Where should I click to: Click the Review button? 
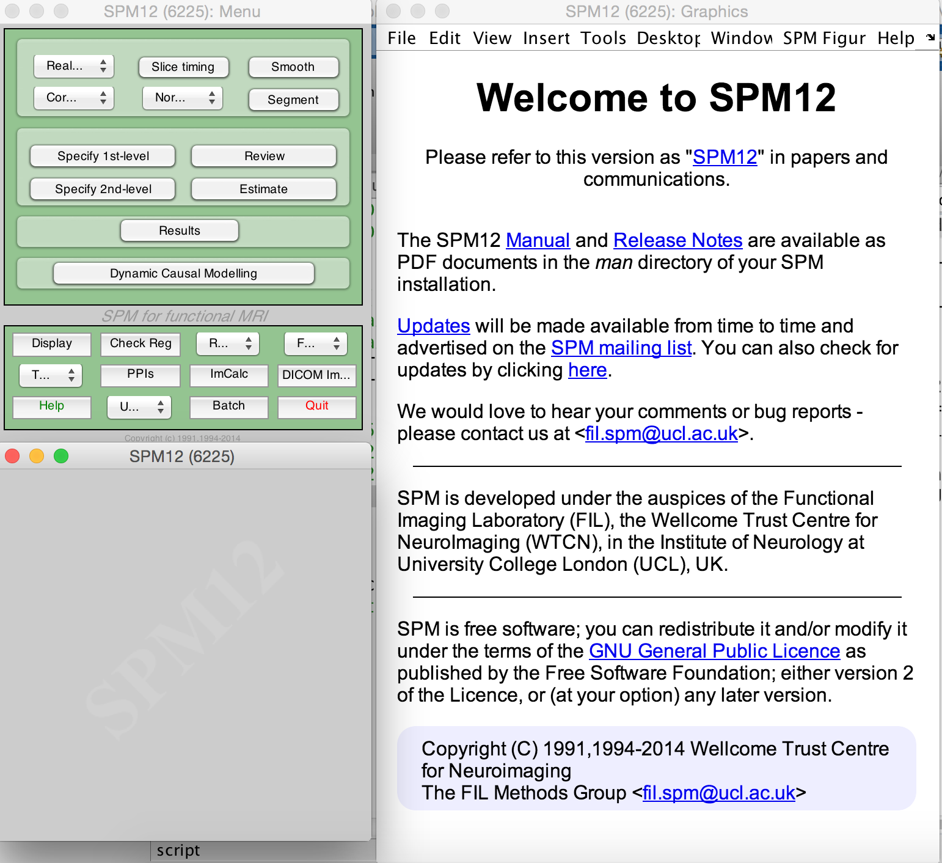point(264,156)
